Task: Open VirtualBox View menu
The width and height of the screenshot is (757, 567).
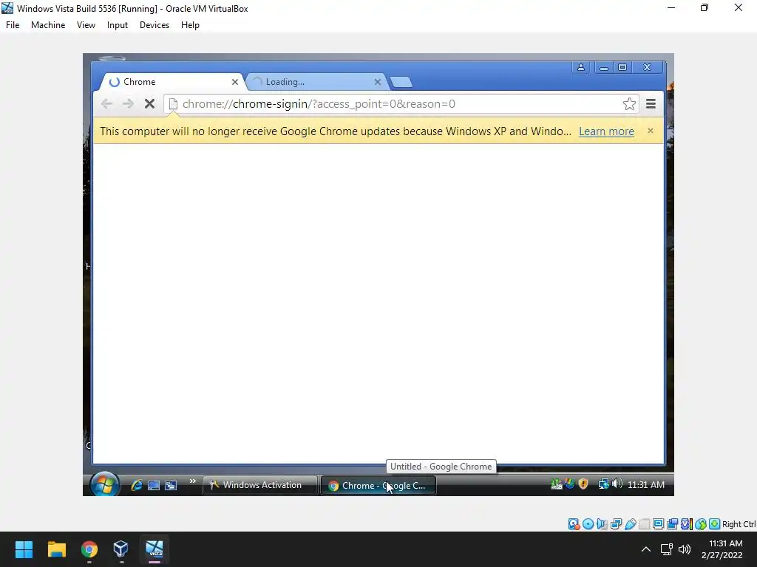Action: click(86, 25)
